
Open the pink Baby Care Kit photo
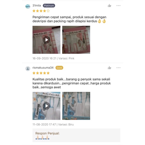click(x=76, y=40)
